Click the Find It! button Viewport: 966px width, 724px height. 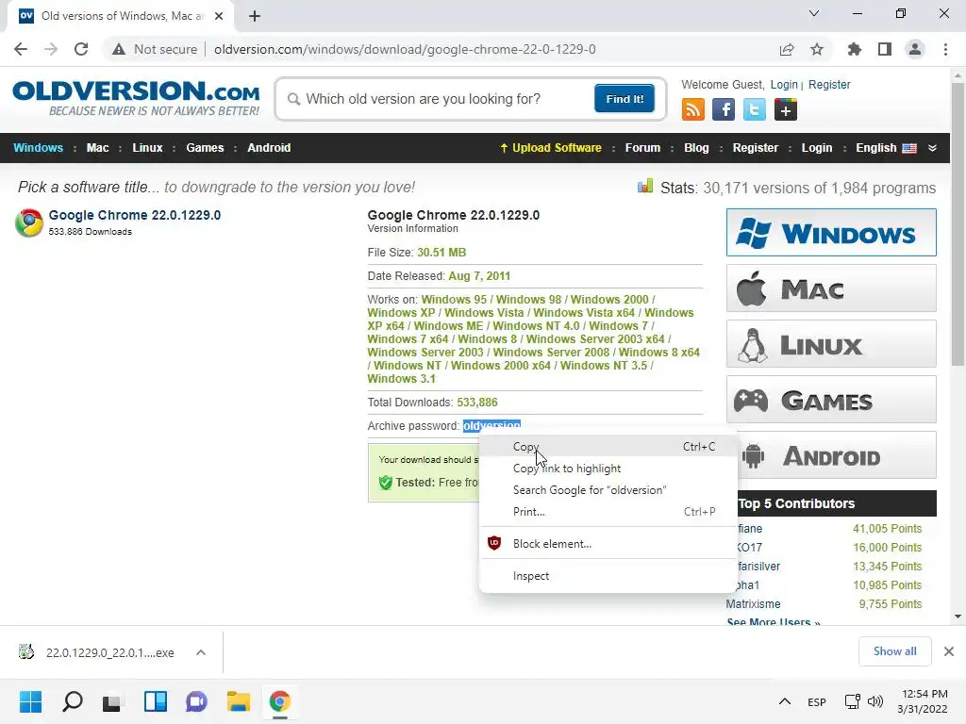point(625,99)
